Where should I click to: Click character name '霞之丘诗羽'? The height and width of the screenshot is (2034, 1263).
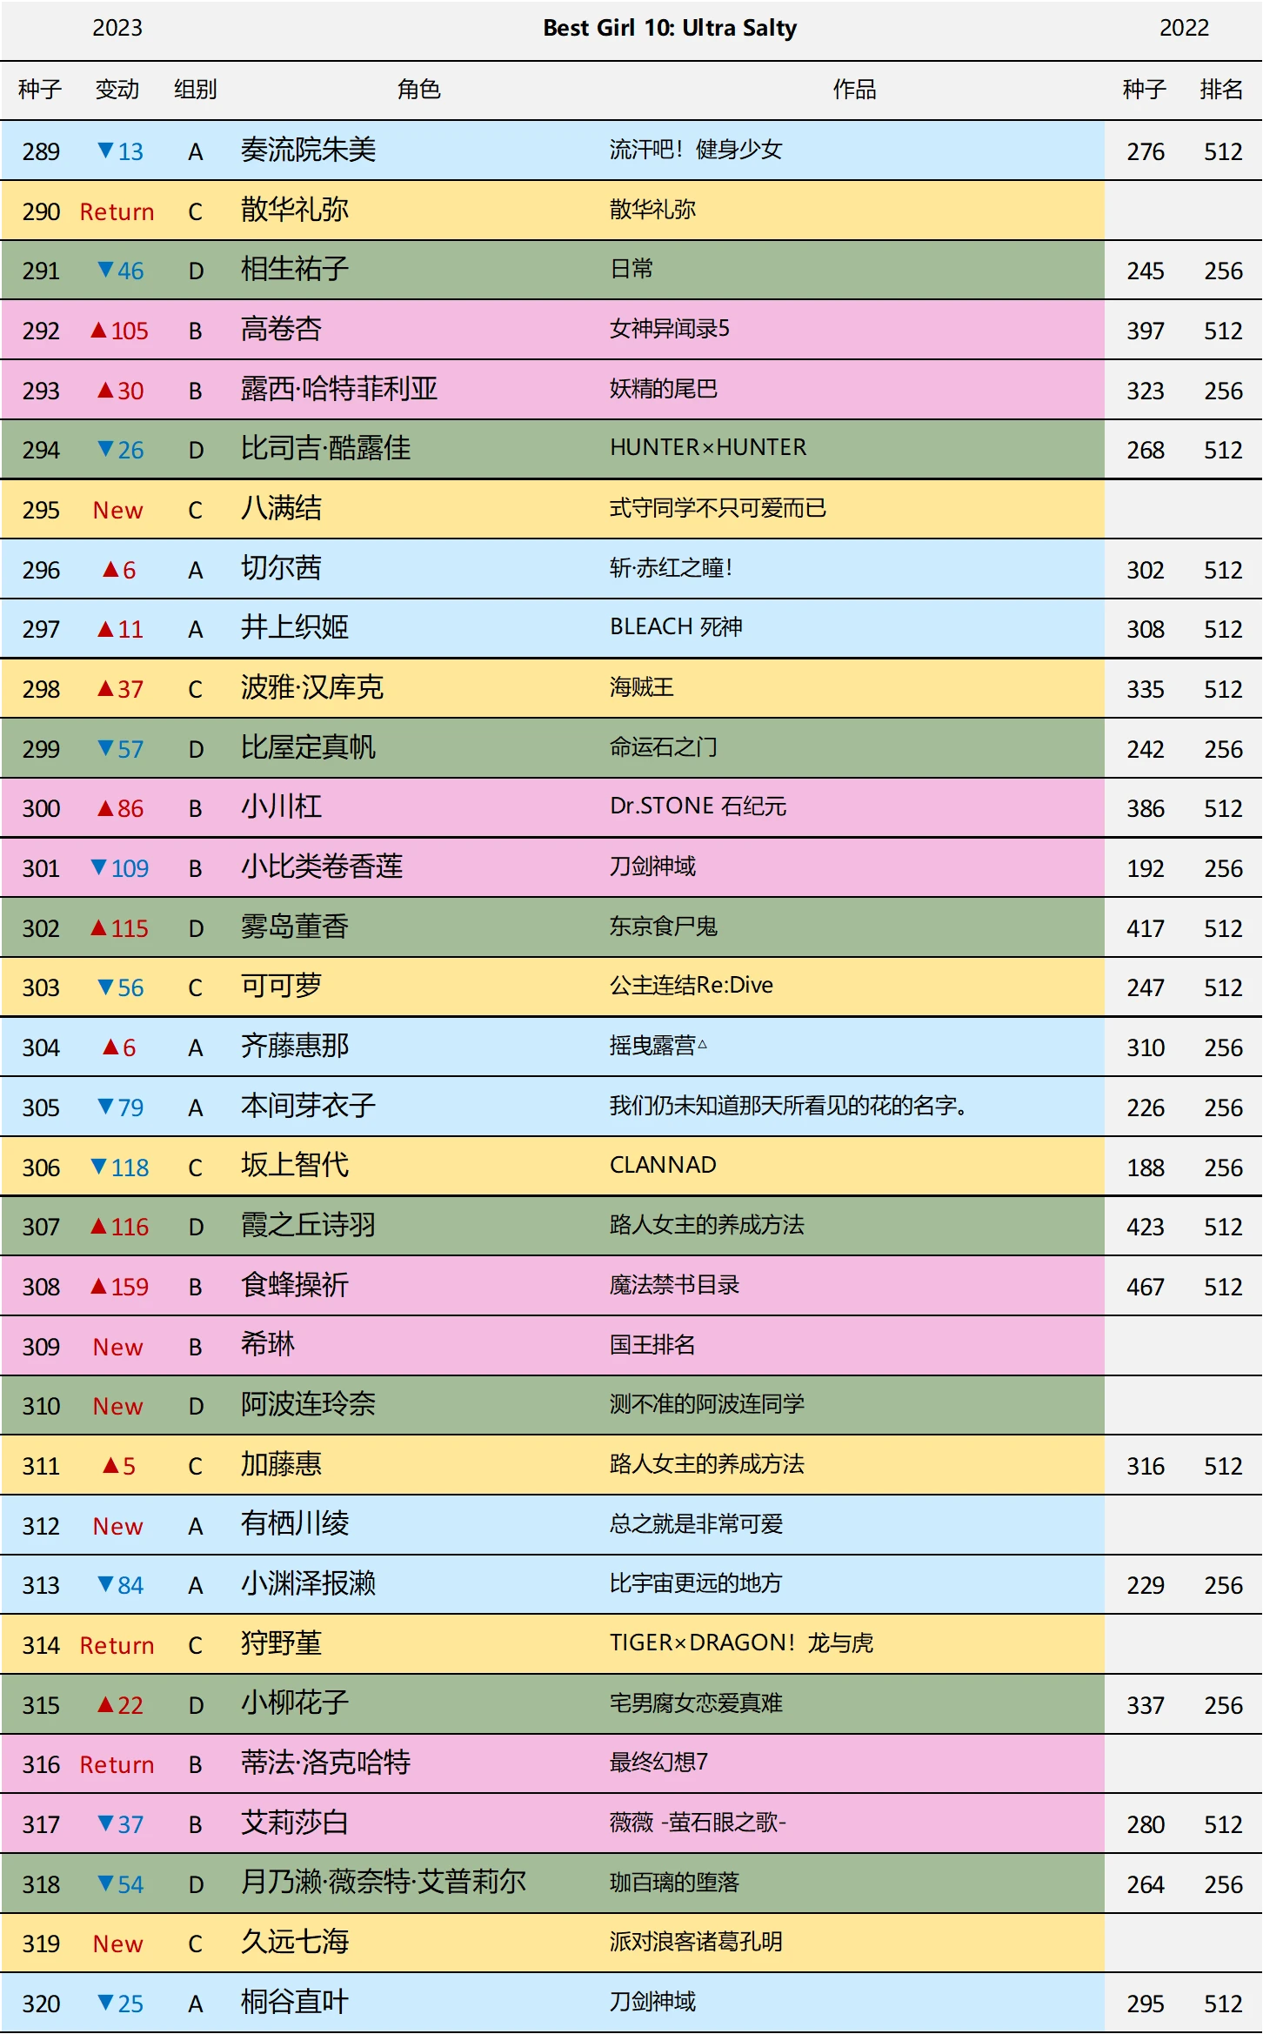coord(308,1225)
